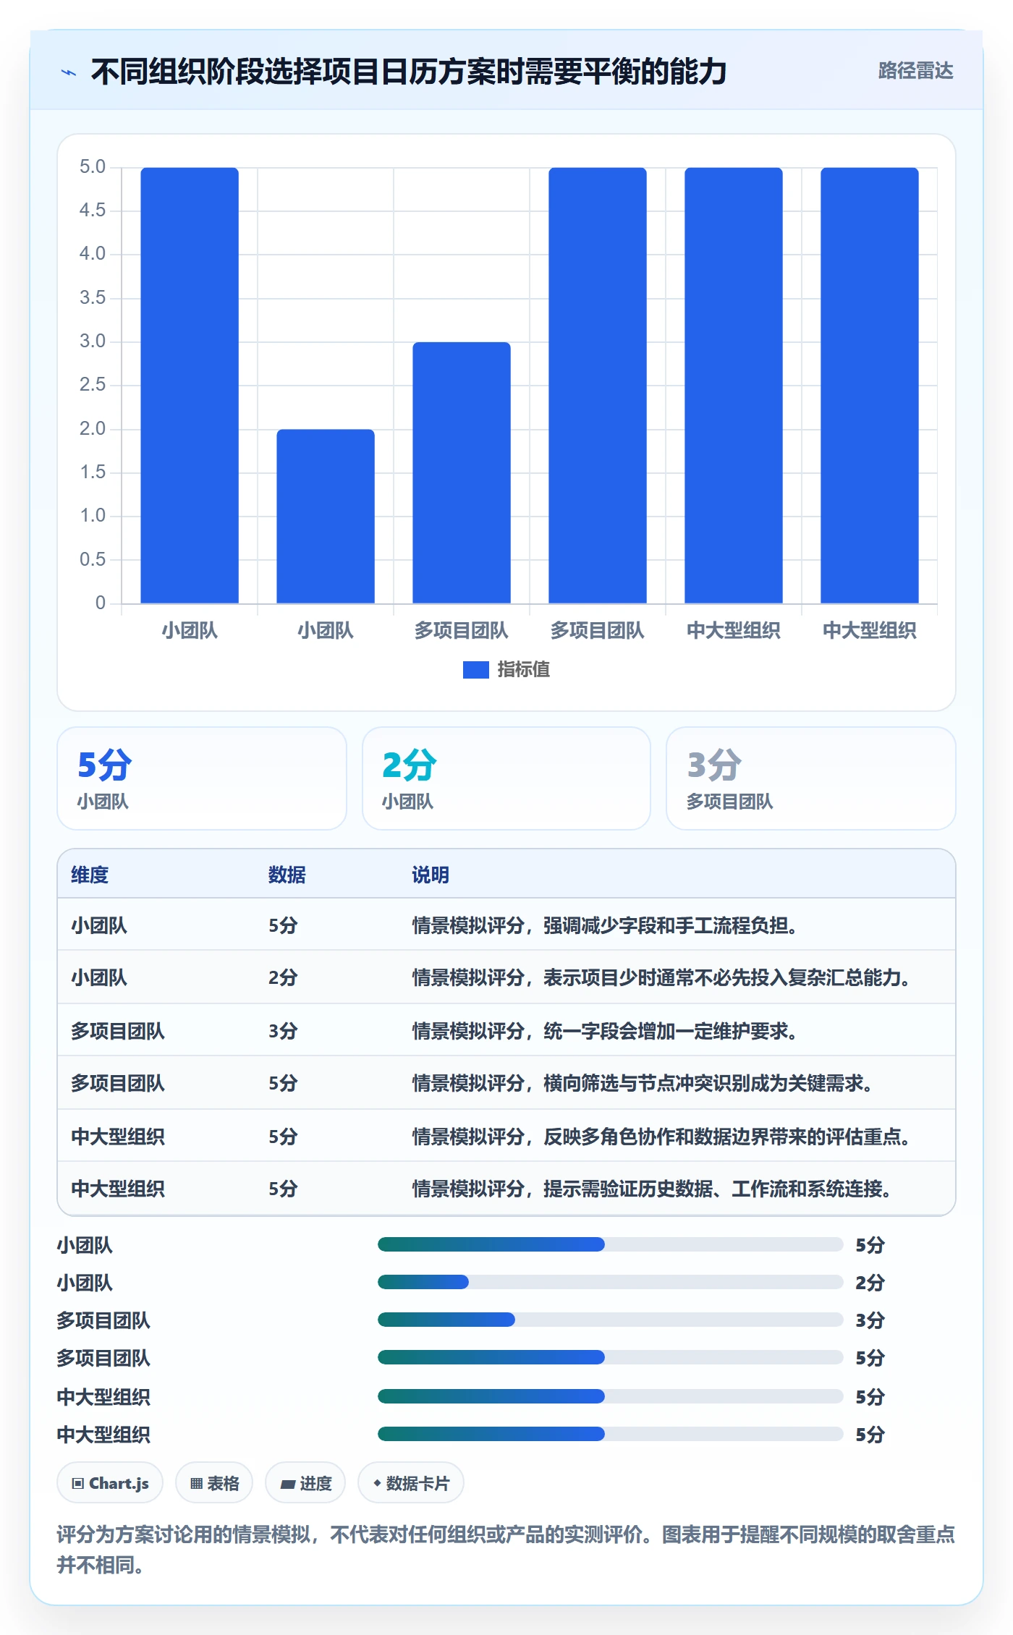Click the 3分 progress bar
This screenshot has width=1013, height=1635.
pyautogui.click(x=611, y=1320)
